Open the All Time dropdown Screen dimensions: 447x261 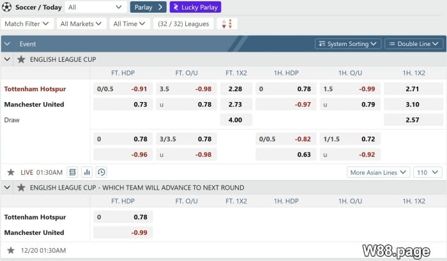[130, 24]
